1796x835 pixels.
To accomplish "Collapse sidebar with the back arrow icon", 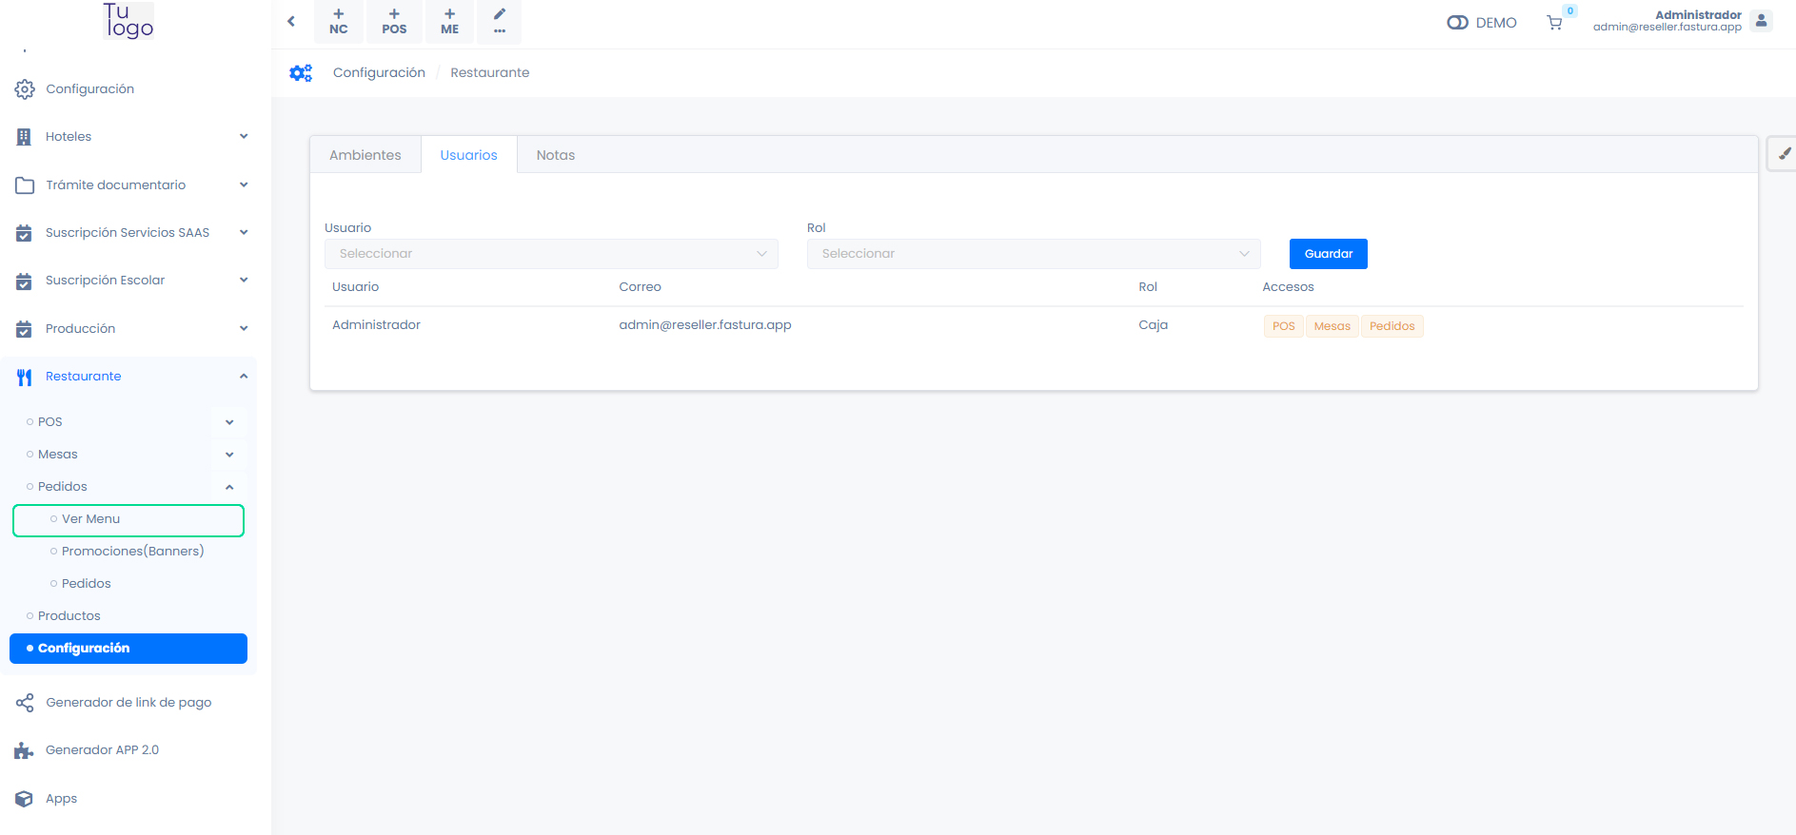I will pyautogui.click(x=291, y=21).
